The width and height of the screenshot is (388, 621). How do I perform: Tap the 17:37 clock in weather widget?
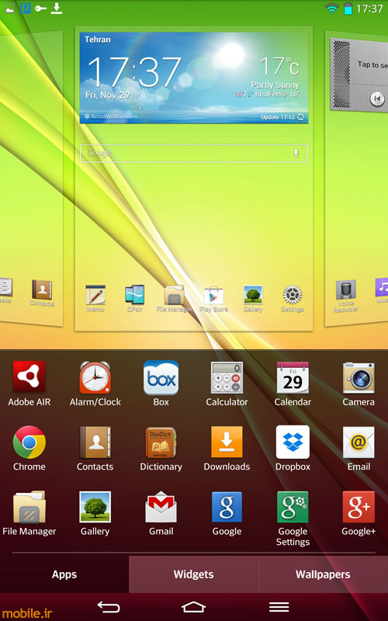pos(134,71)
